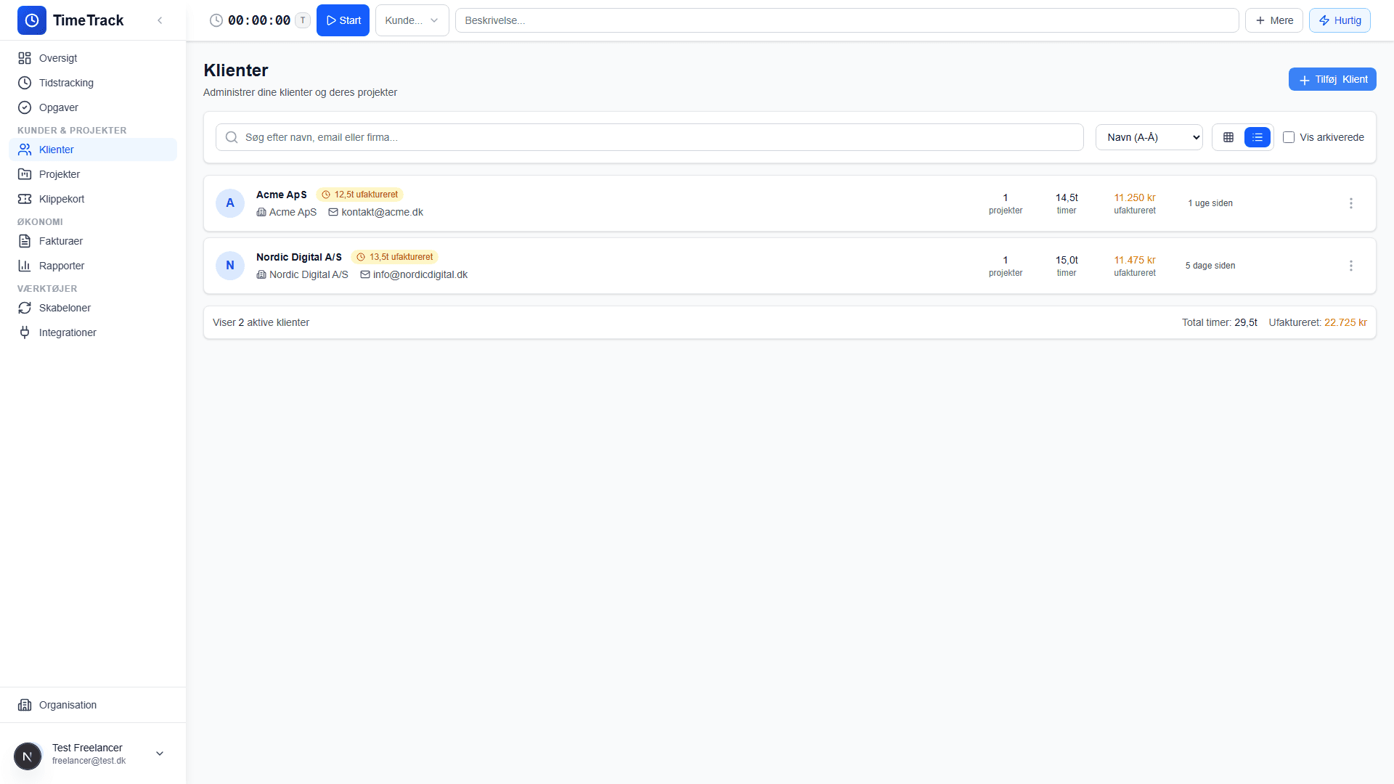Click the Skabeloner refresh arrows icon
1394x784 pixels.
click(x=25, y=308)
